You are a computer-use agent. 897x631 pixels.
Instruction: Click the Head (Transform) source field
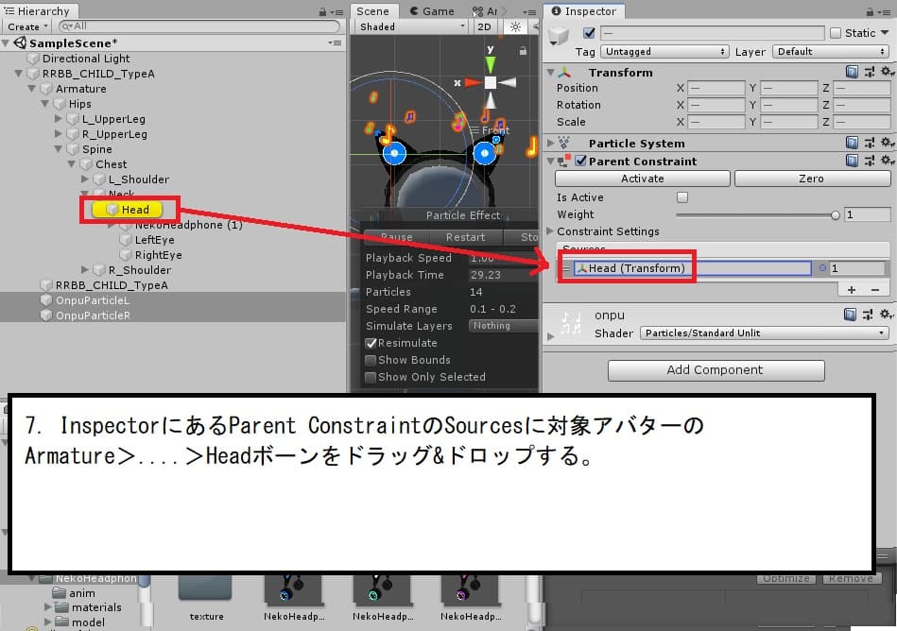692,268
